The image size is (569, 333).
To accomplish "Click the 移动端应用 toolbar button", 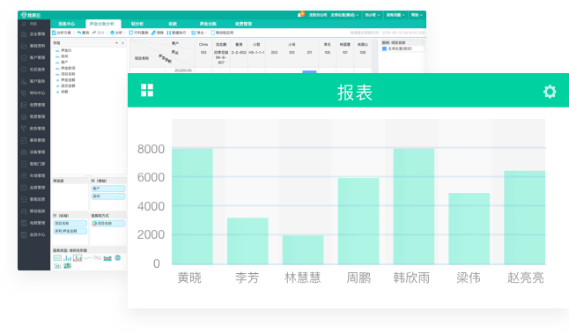I will coord(222,33).
